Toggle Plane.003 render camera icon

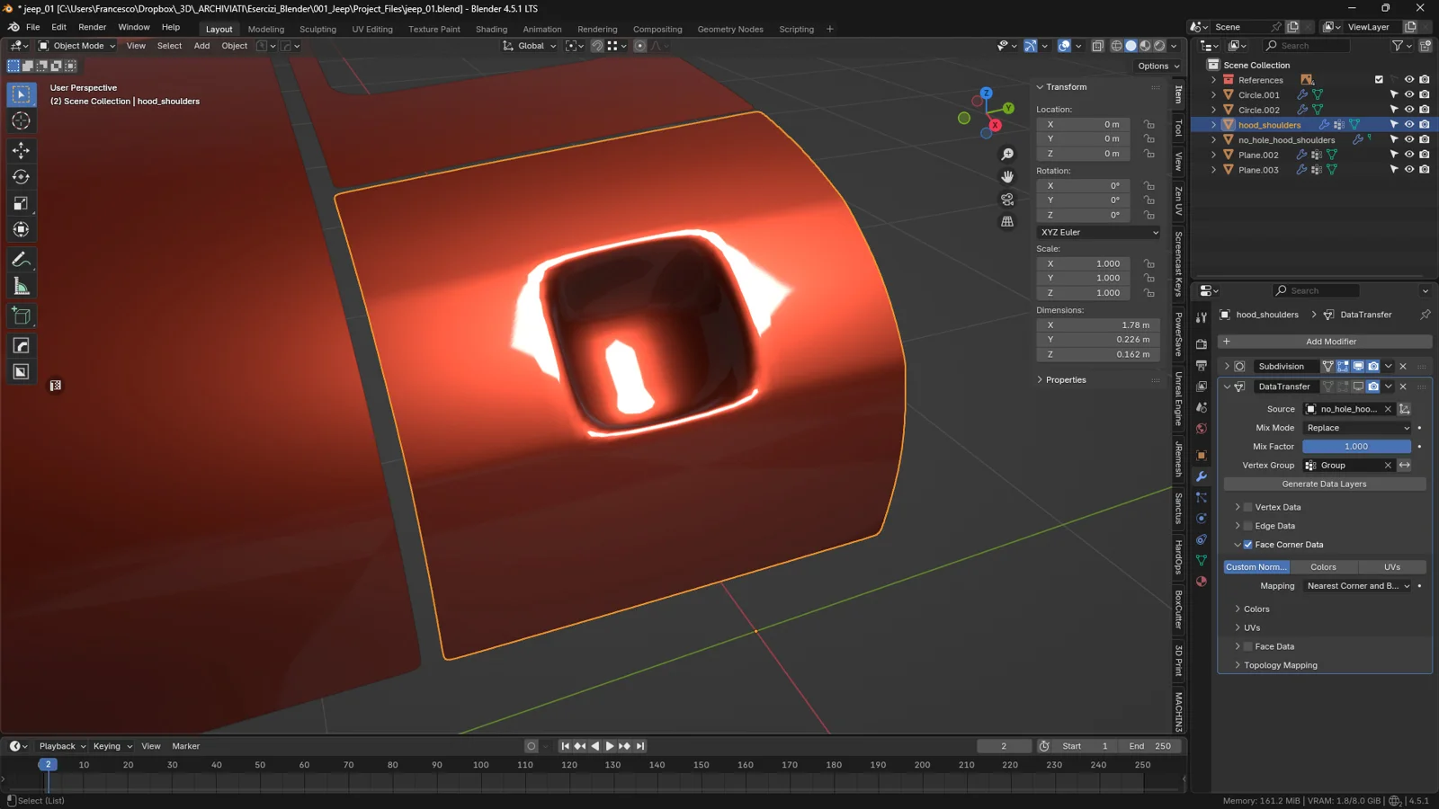1425,169
